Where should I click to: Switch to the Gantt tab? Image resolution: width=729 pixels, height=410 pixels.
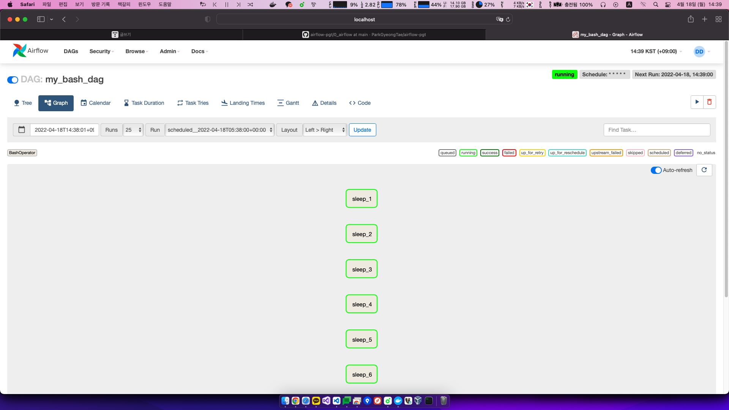pos(288,103)
